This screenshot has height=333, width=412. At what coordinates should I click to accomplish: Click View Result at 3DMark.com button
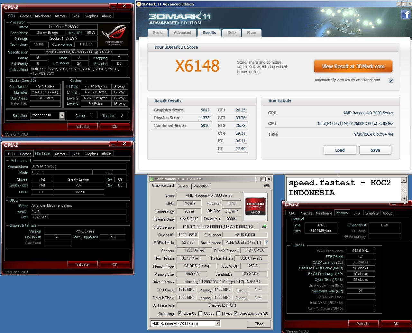353,66
